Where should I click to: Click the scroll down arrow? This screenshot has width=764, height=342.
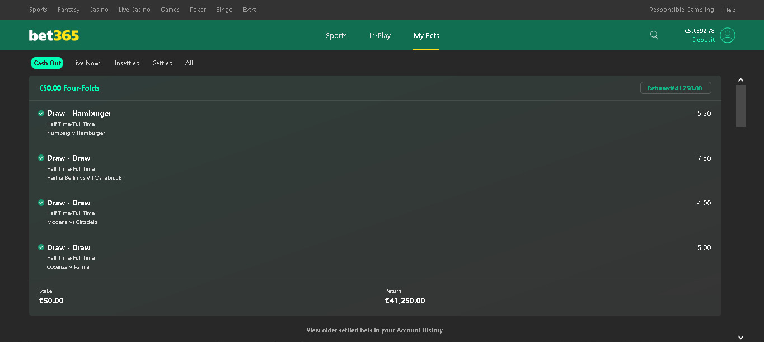(740, 338)
